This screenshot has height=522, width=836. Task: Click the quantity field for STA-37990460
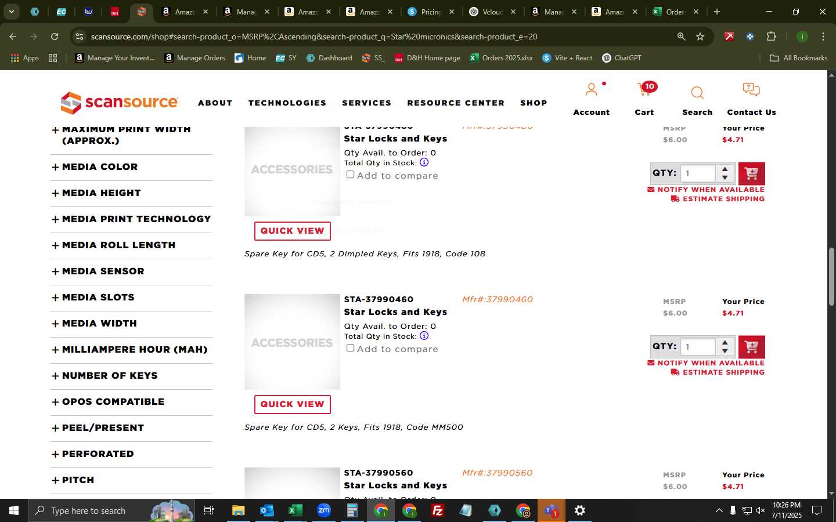pos(698,347)
